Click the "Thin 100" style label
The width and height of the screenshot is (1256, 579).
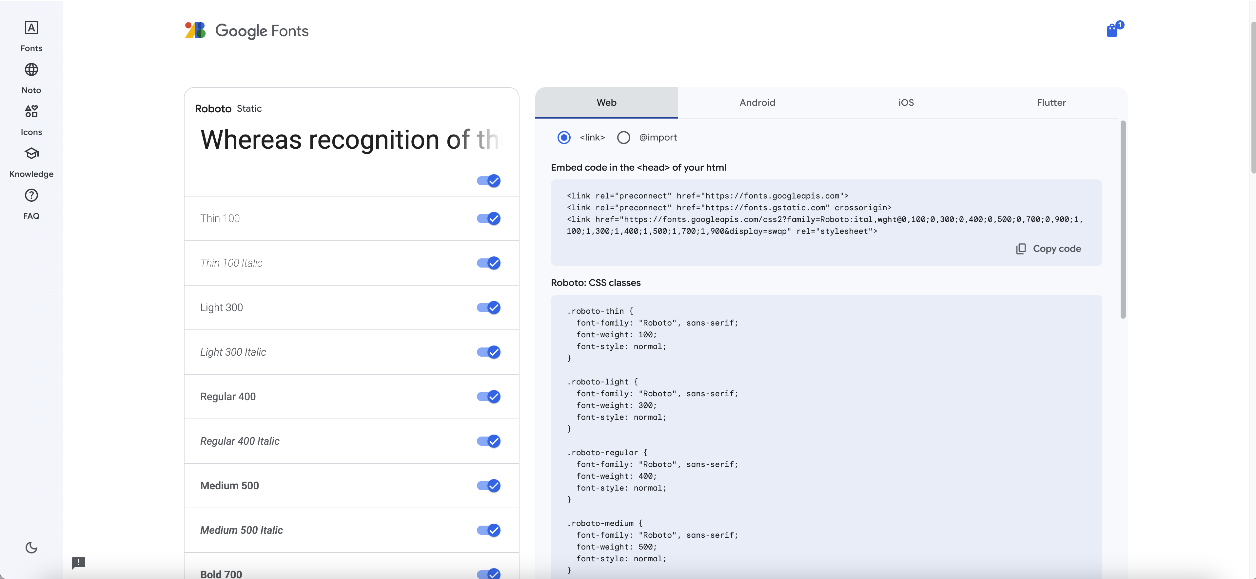[220, 218]
